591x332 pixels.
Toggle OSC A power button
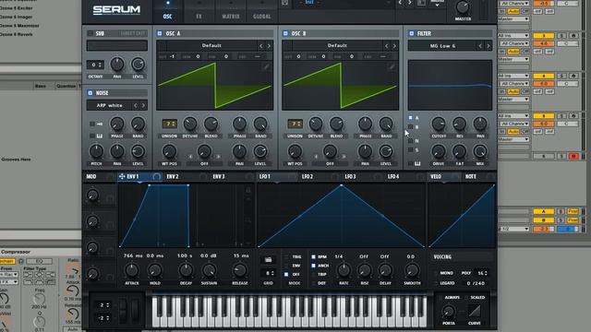tap(160, 33)
